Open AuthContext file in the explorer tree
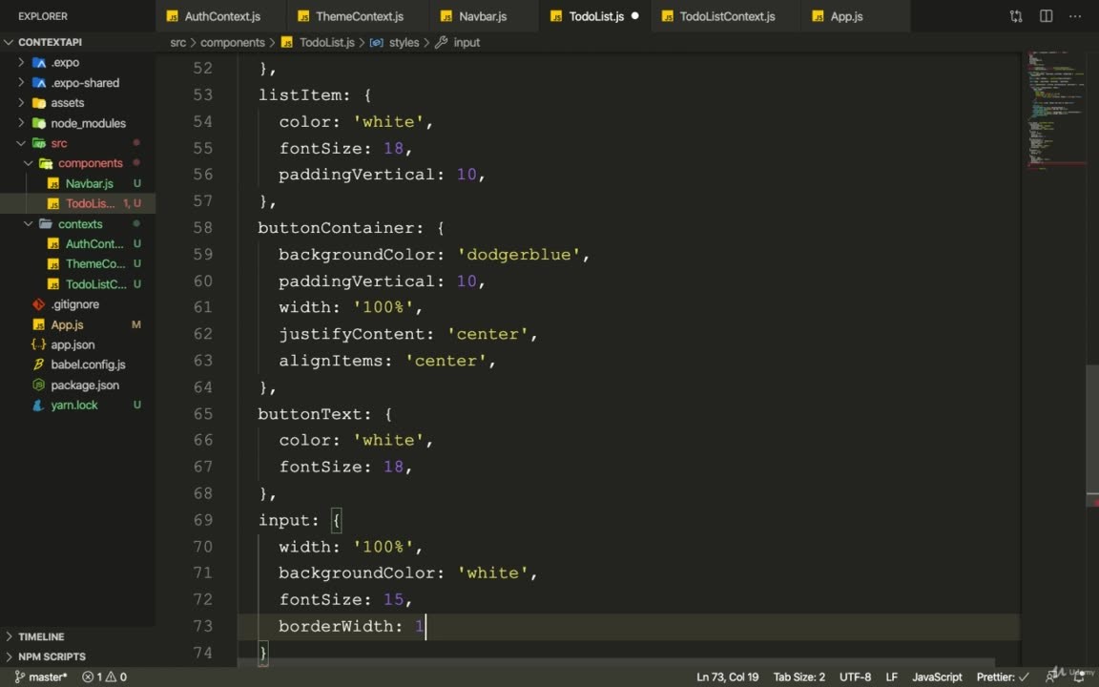 [93, 244]
